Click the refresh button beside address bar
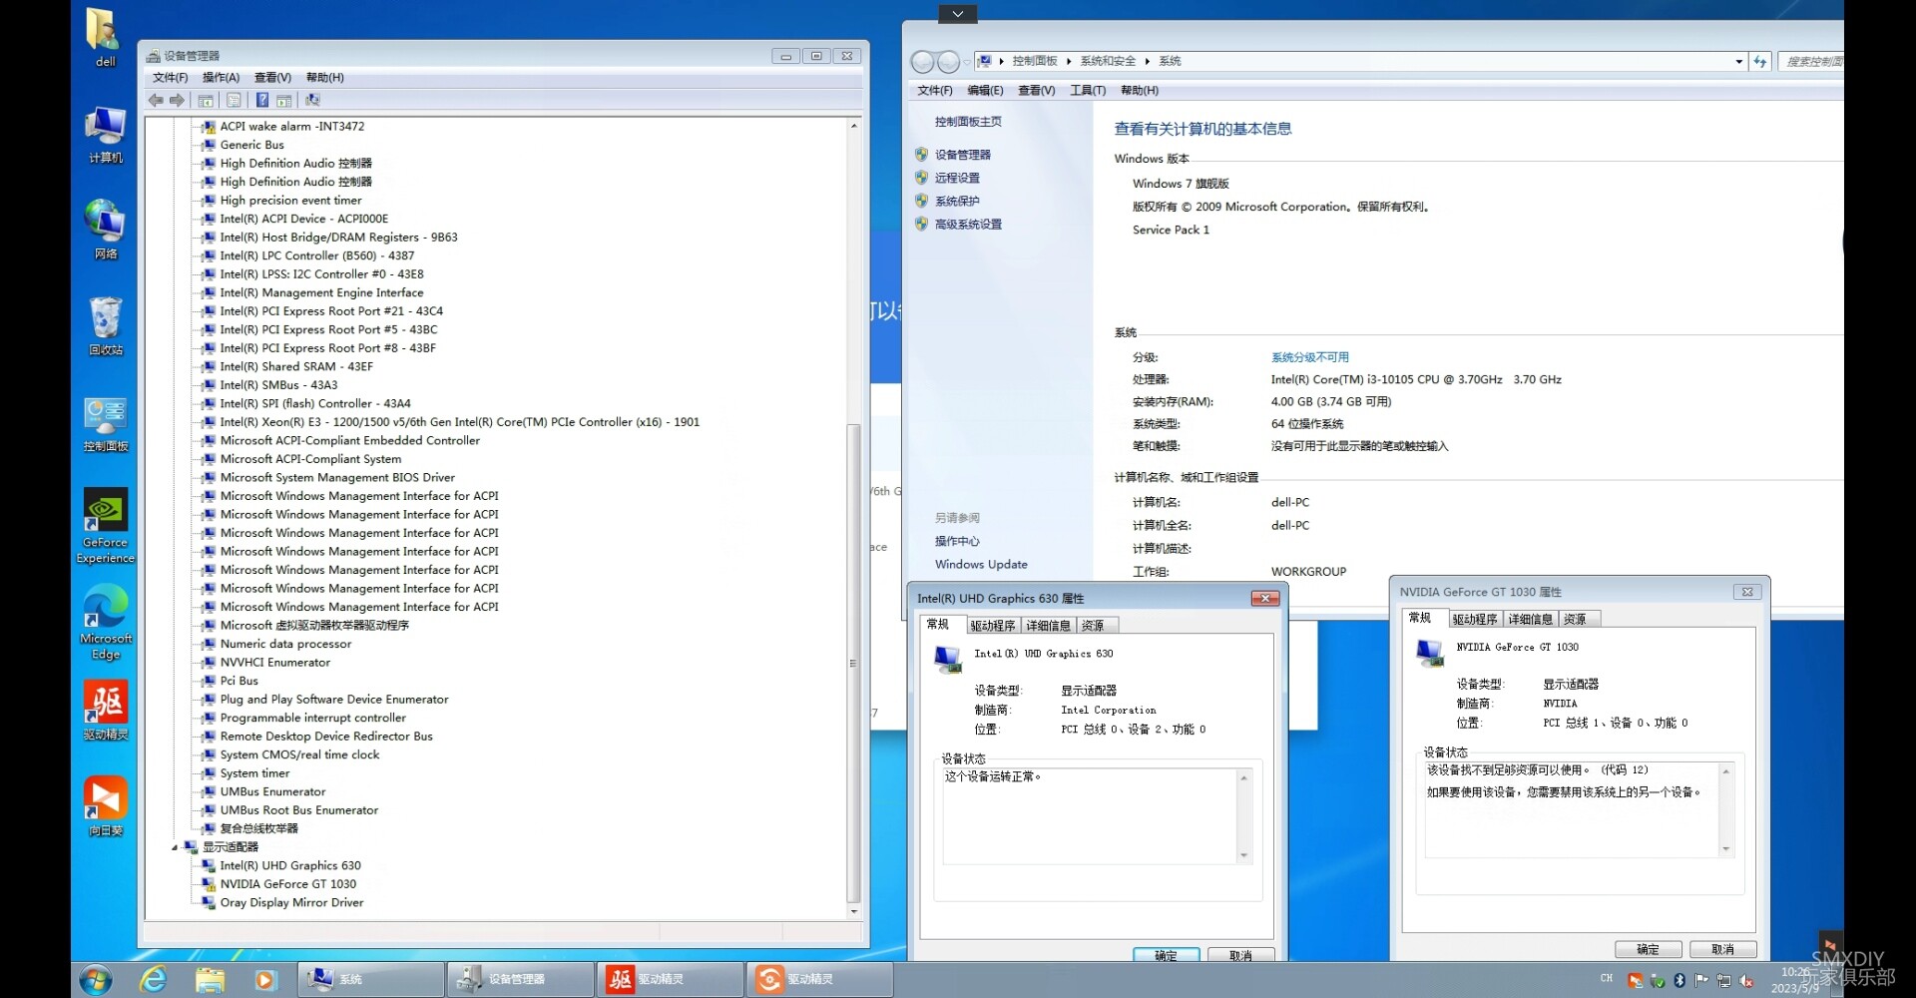 pyautogui.click(x=1760, y=62)
